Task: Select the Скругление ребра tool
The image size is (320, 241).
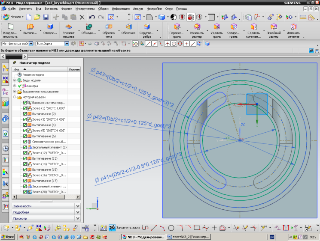Action: [147, 31]
